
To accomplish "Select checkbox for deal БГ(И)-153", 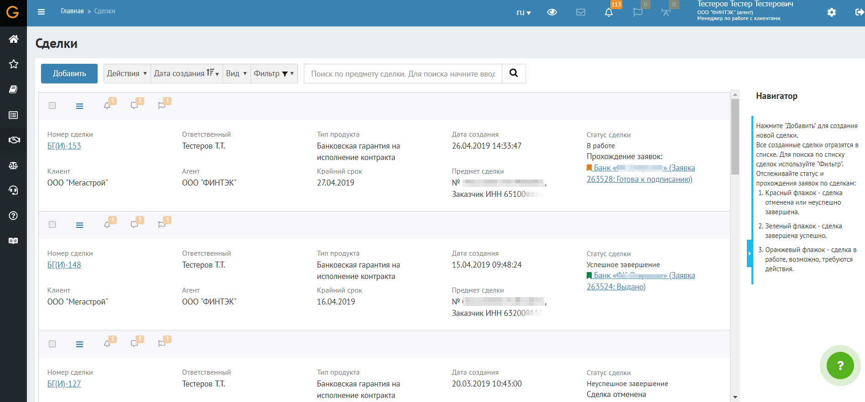I will [x=52, y=106].
